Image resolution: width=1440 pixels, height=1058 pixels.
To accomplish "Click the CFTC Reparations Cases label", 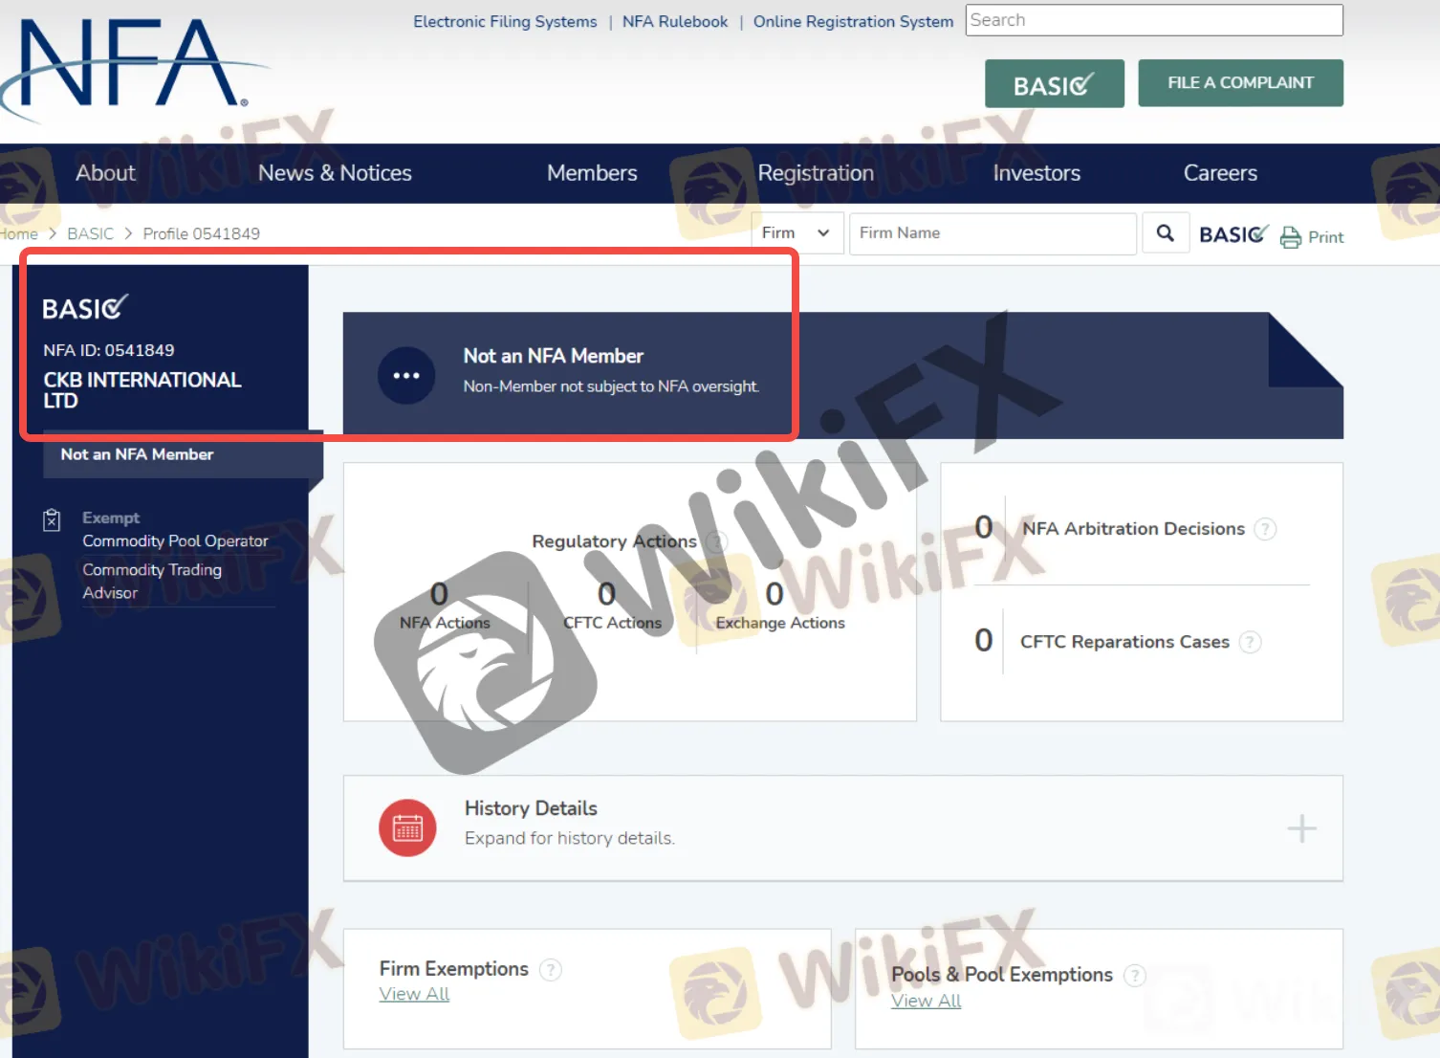I will [x=1124, y=642].
